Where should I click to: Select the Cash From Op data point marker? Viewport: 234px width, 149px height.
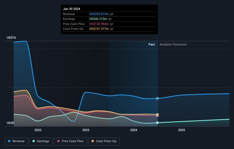pos(157,115)
